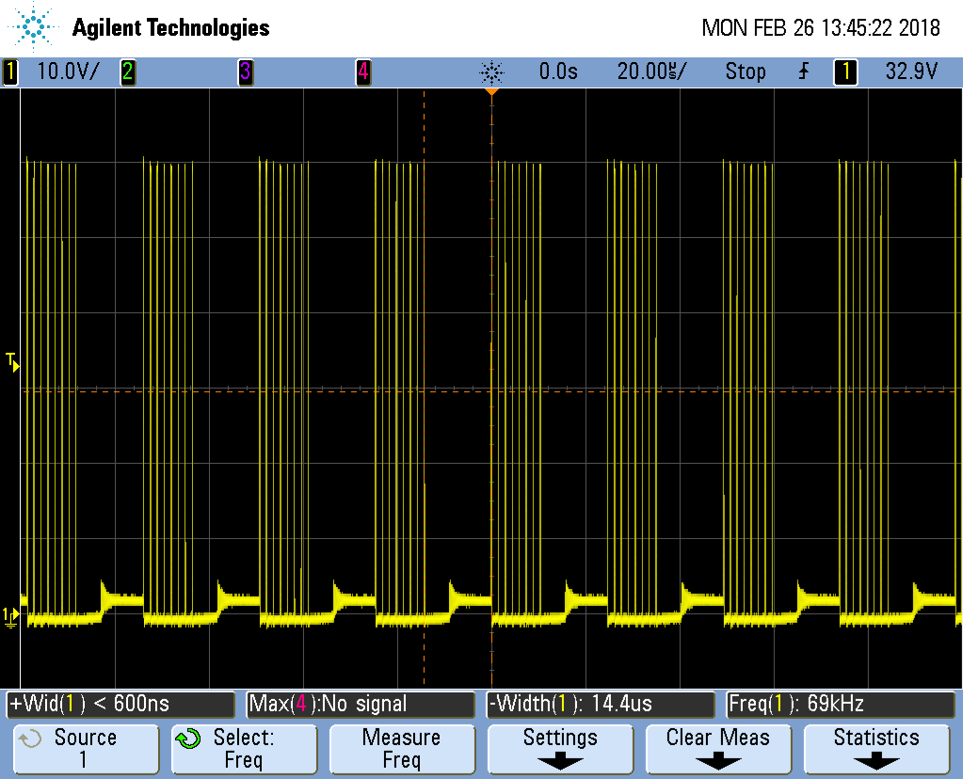Open the Select: Freq softkey
The height and width of the screenshot is (779, 963).
tap(245, 749)
